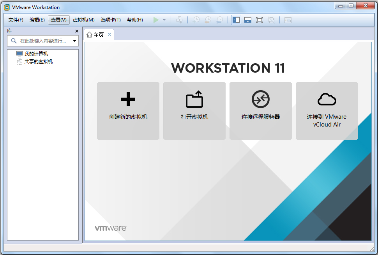Minimize the VMware Workstation window

click(x=340, y=6)
